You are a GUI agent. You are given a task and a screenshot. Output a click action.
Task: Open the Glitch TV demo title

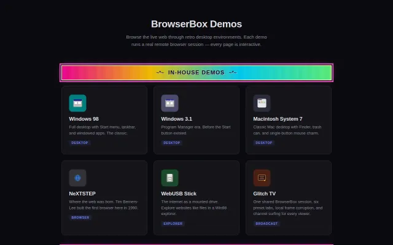(x=265, y=194)
